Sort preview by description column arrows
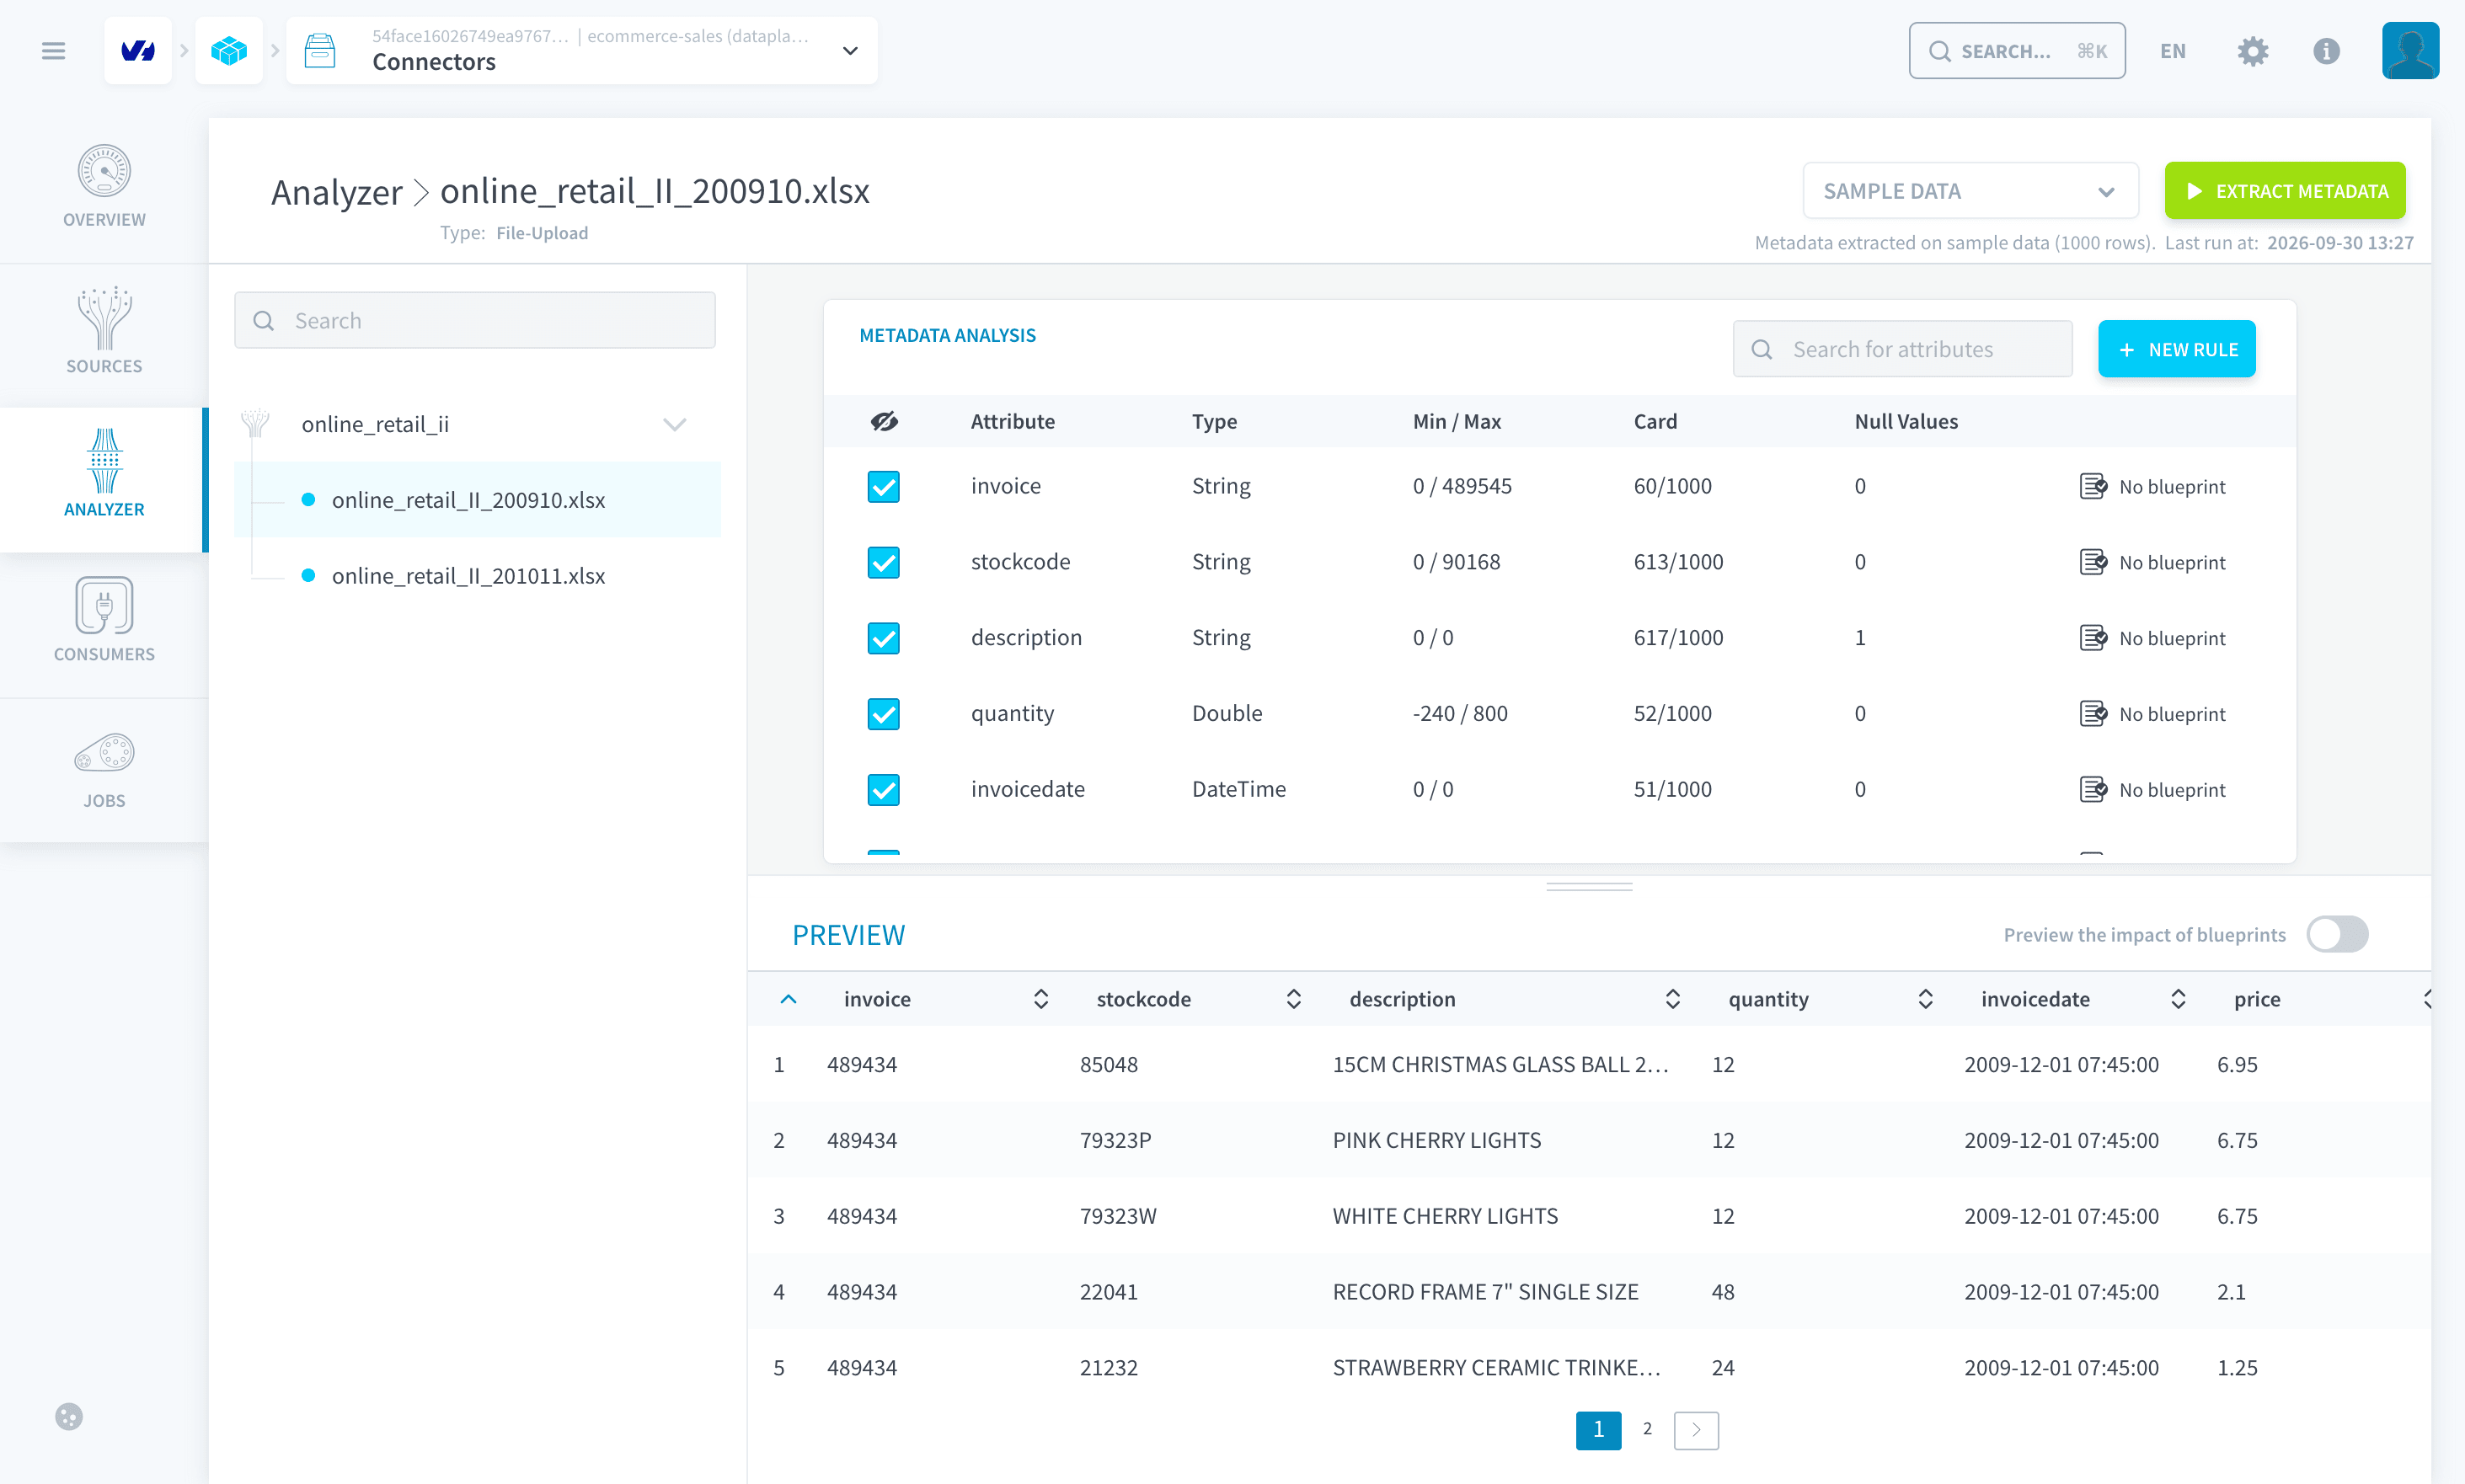This screenshot has height=1484, width=2465. (x=1673, y=999)
